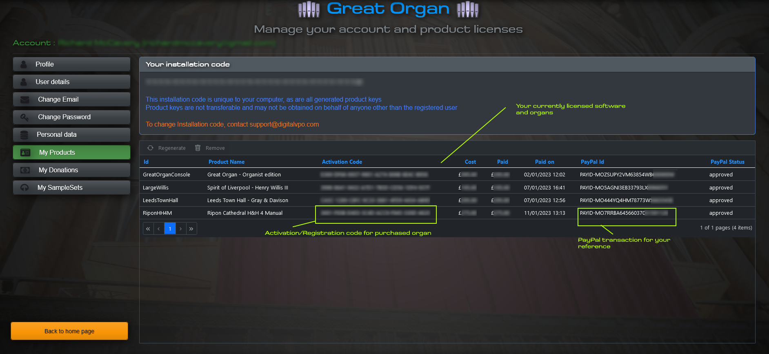This screenshot has width=769, height=354.
Task: Open Personal data section
Action: click(71, 134)
